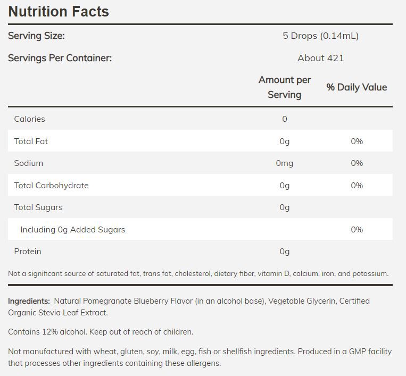The height and width of the screenshot is (376, 406).
Task: Select the About 421 value
Action: pos(320,58)
